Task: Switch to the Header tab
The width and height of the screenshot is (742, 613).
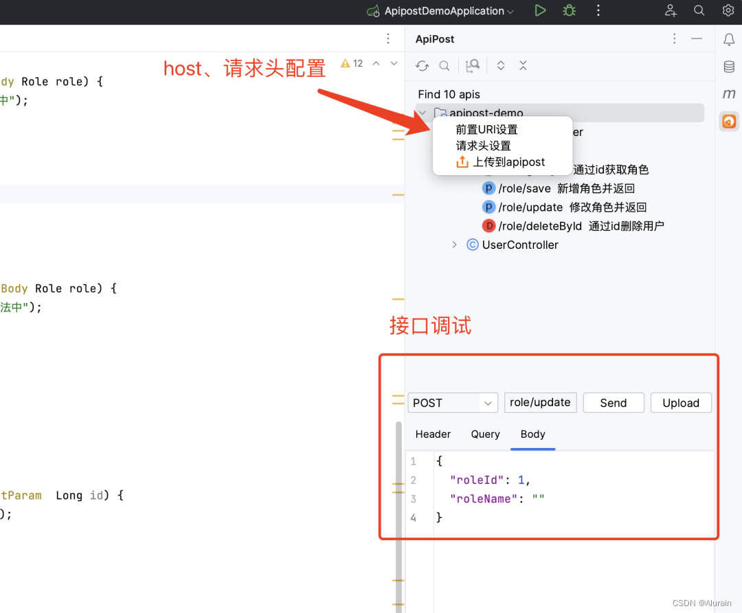Action: pyautogui.click(x=433, y=434)
